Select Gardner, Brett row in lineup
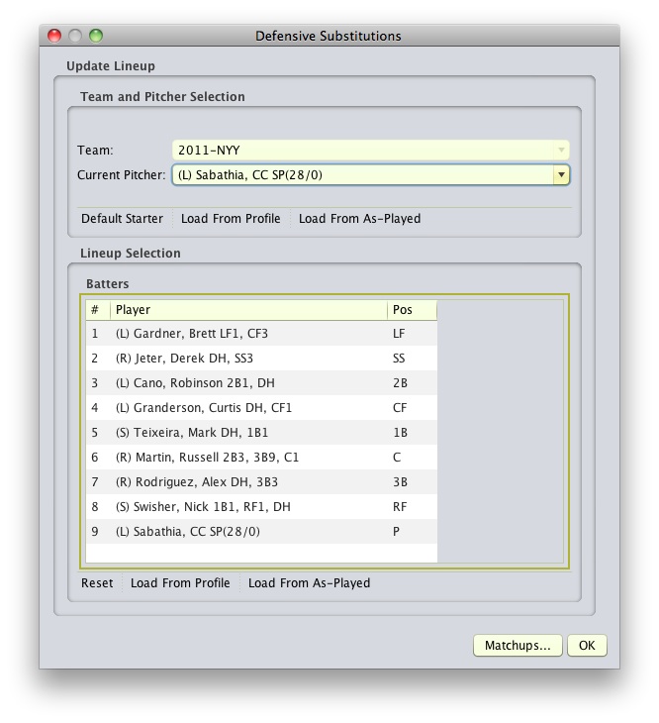The image size is (659, 723). coord(261,334)
